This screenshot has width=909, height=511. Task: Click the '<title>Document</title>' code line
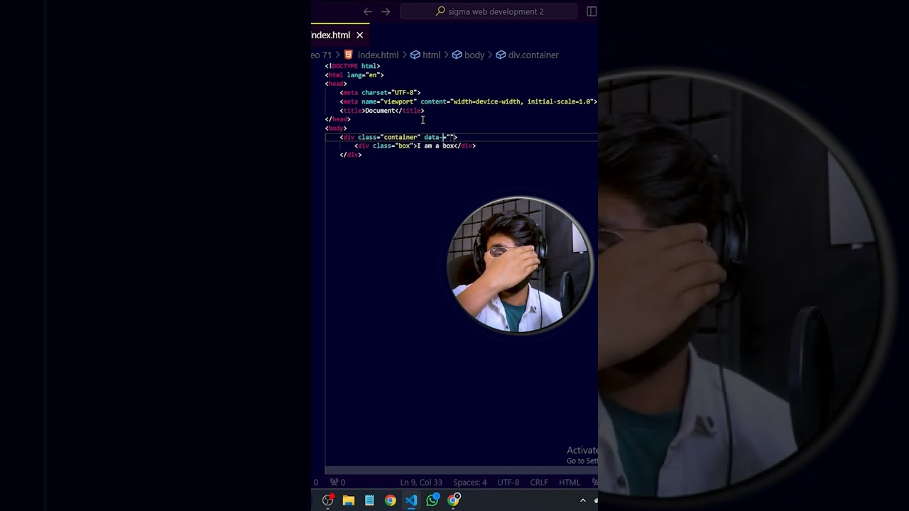click(x=382, y=111)
